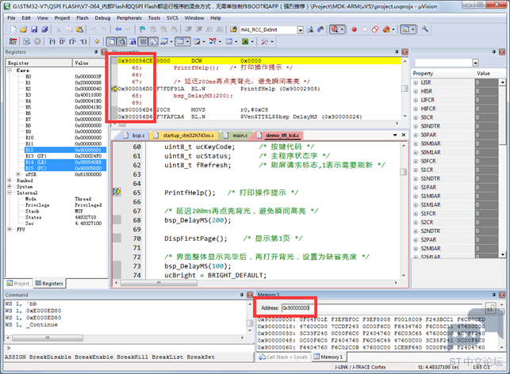The image size is (510, 374).
Task: Close the active editor tab with X
Action: coord(404,135)
